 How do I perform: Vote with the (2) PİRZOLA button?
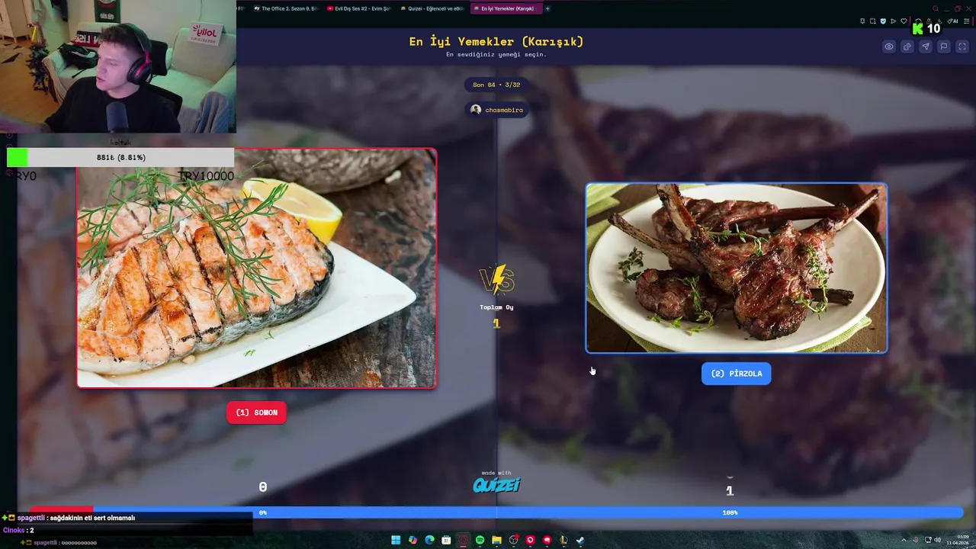tap(737, 374)
